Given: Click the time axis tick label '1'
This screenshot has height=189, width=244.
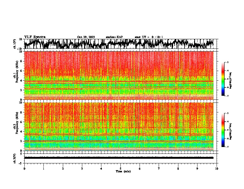Looking at the screenshot, I should click(x=43, y=168).
